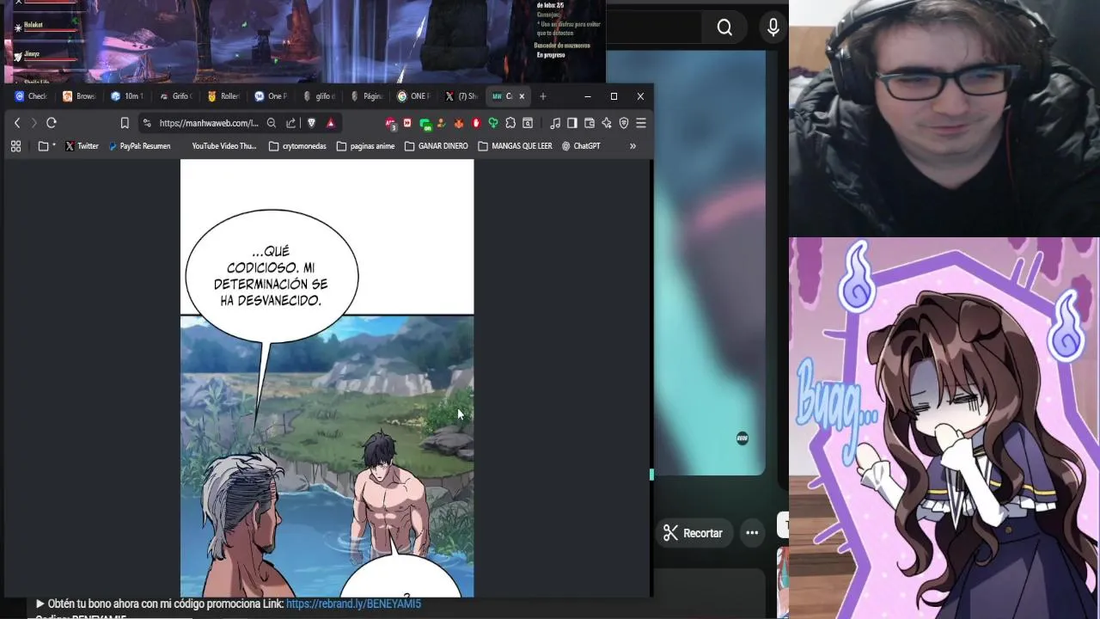
Task: Close the active manhwaweb tab
Action: pos(521,96)
